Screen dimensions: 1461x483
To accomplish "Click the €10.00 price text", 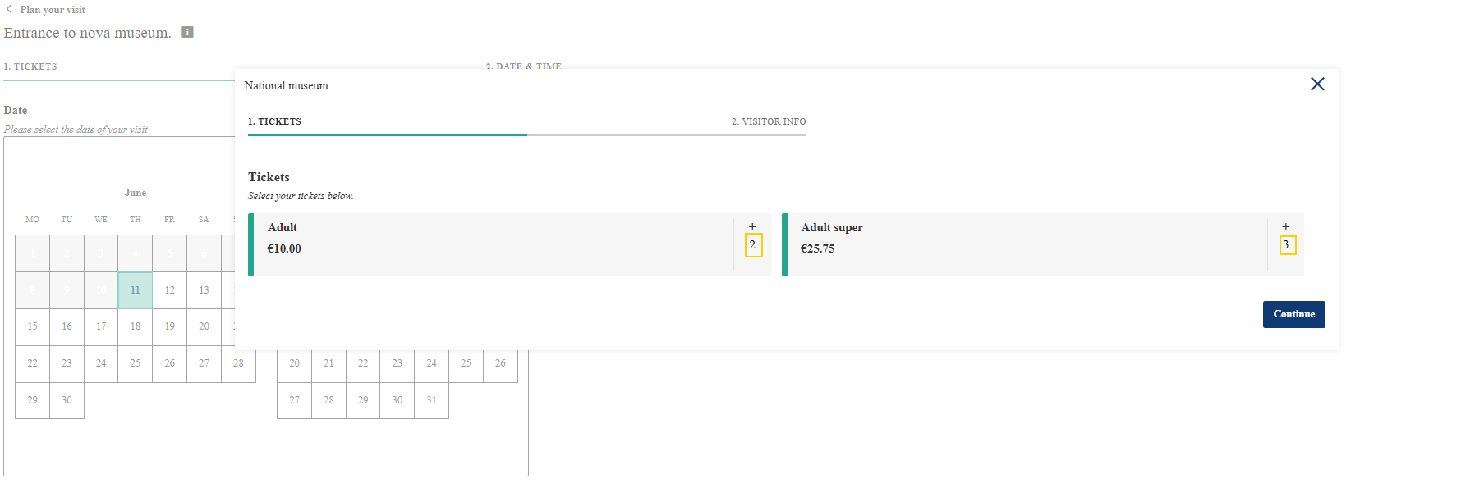I will 284,248.
